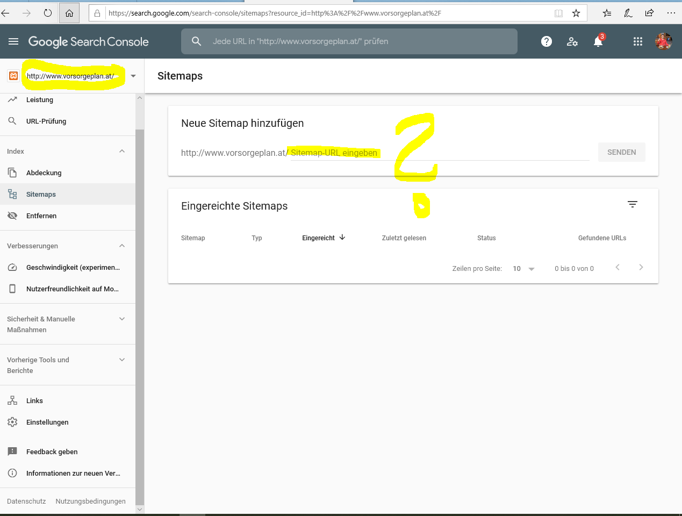Go to previous page of sitemaps table
682x516 pixels.
[618, 267]
